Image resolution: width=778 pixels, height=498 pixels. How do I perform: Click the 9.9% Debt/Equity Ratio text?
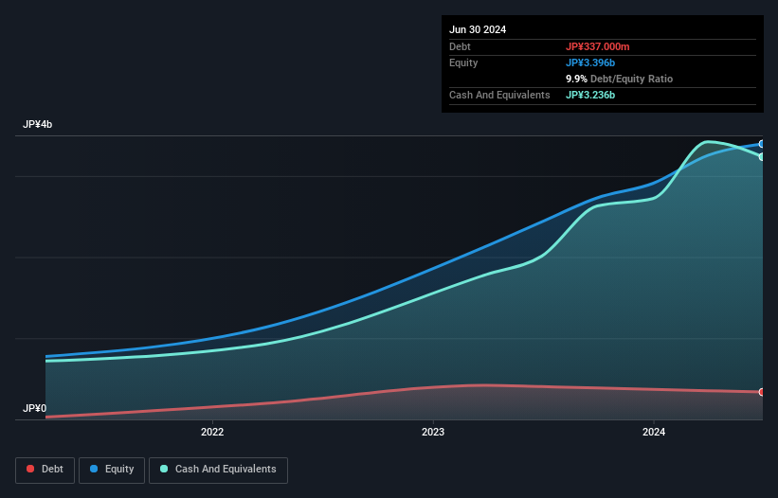(619, 79)
